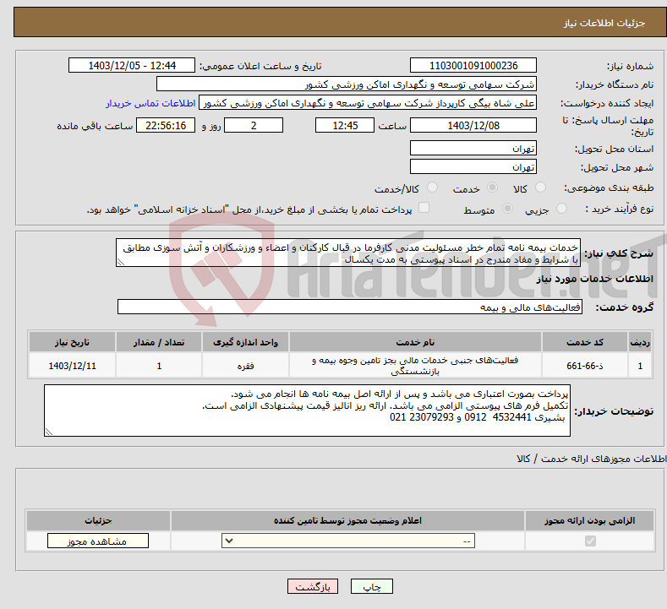This screenshot has width=667, height=609.
Task: Click the چاپ print button
Action: [372, 586]
